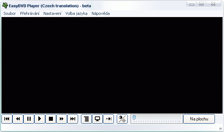Rewind the DVD playback

18,119
